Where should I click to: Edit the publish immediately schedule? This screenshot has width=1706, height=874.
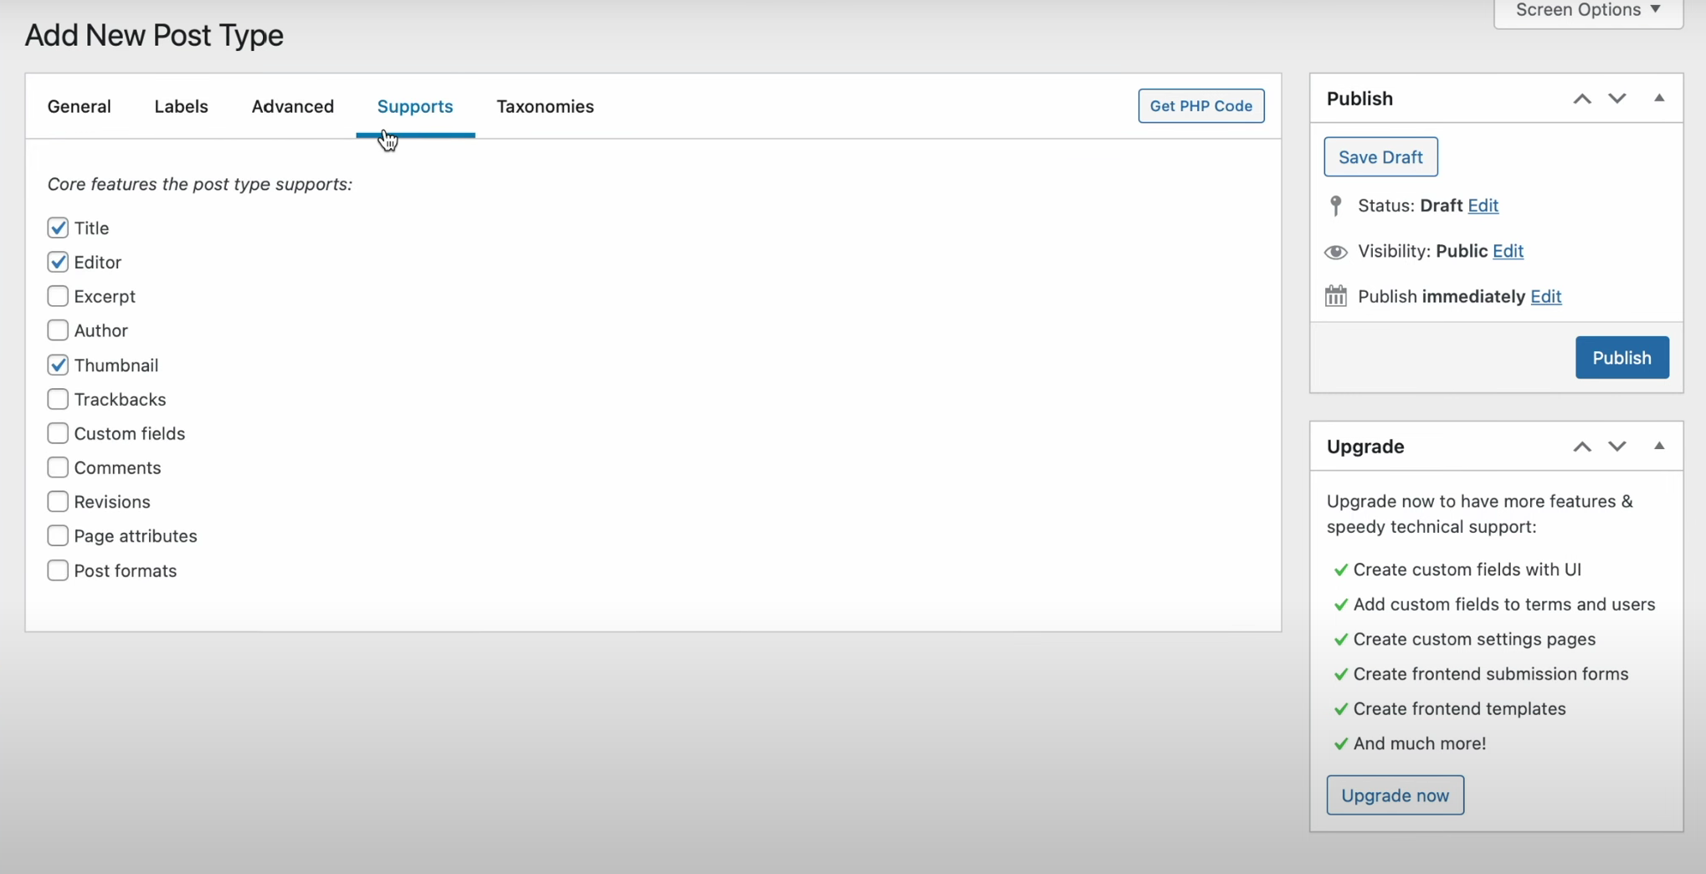[x=1545, y=296]
